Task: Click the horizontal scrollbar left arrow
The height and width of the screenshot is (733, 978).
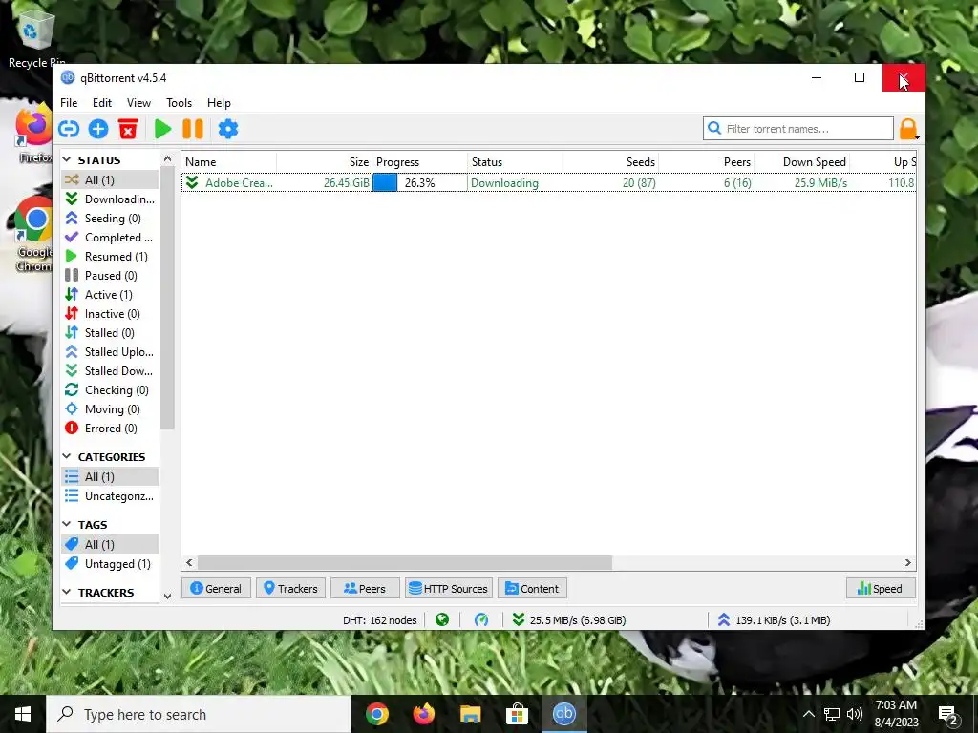Action: tap(190, 563)
